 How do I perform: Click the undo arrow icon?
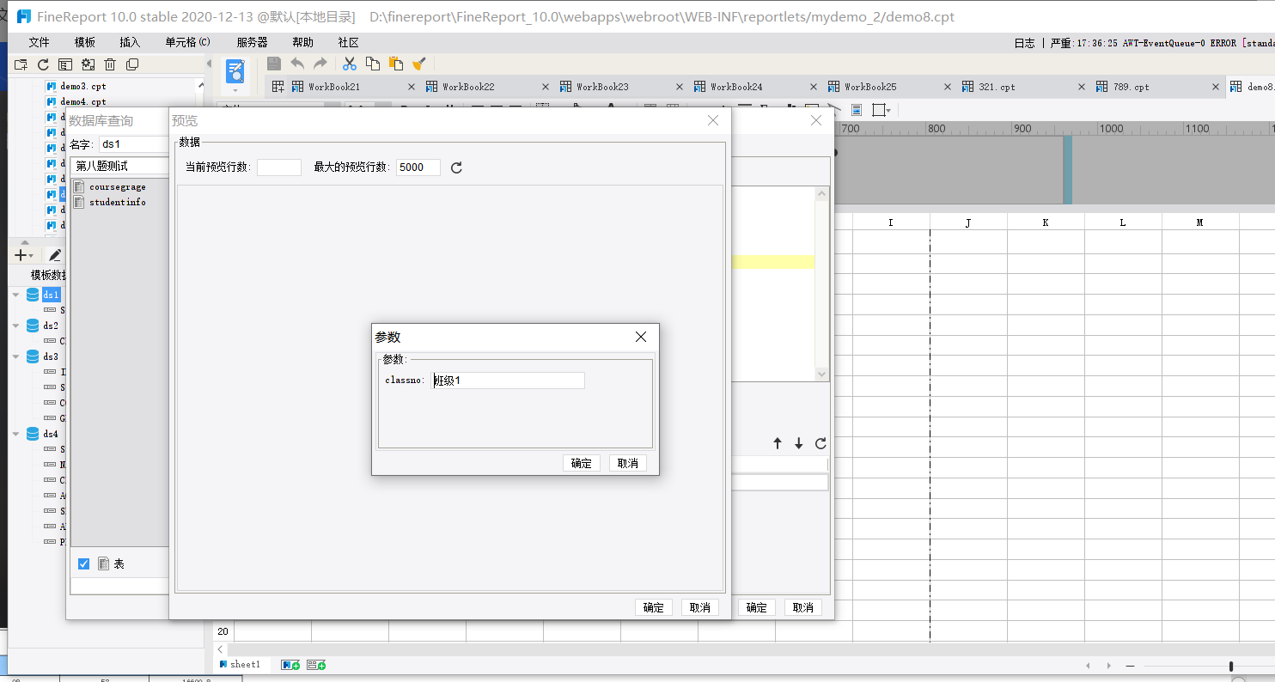pos(297,64)
